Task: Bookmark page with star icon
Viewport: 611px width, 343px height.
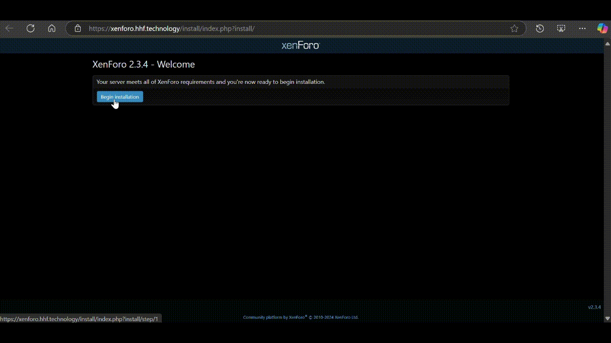Action: [514, 29]
